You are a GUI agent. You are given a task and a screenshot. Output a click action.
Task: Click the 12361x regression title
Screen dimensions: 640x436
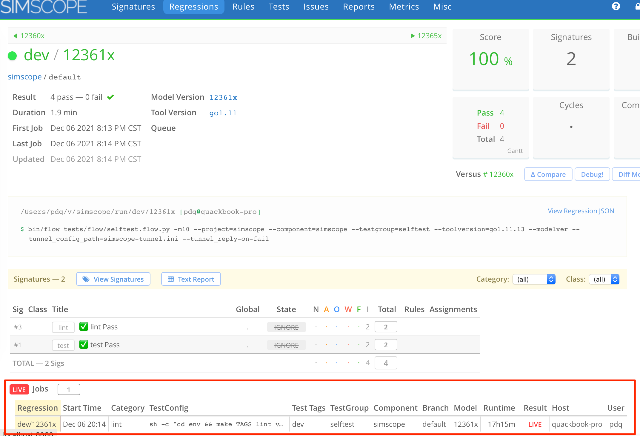click(x=89, y=55)
